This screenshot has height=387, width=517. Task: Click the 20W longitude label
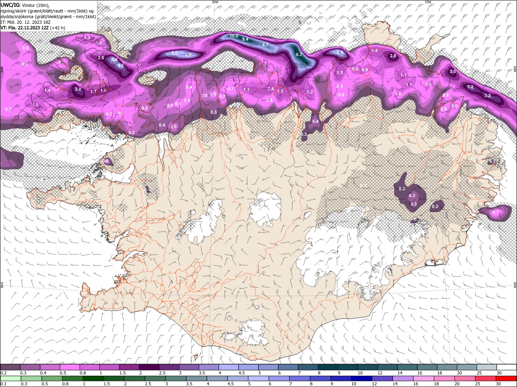tap(215, 2)
